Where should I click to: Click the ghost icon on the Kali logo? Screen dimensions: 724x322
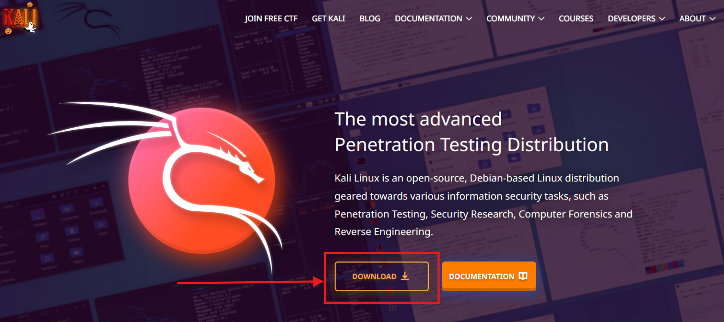30,27
